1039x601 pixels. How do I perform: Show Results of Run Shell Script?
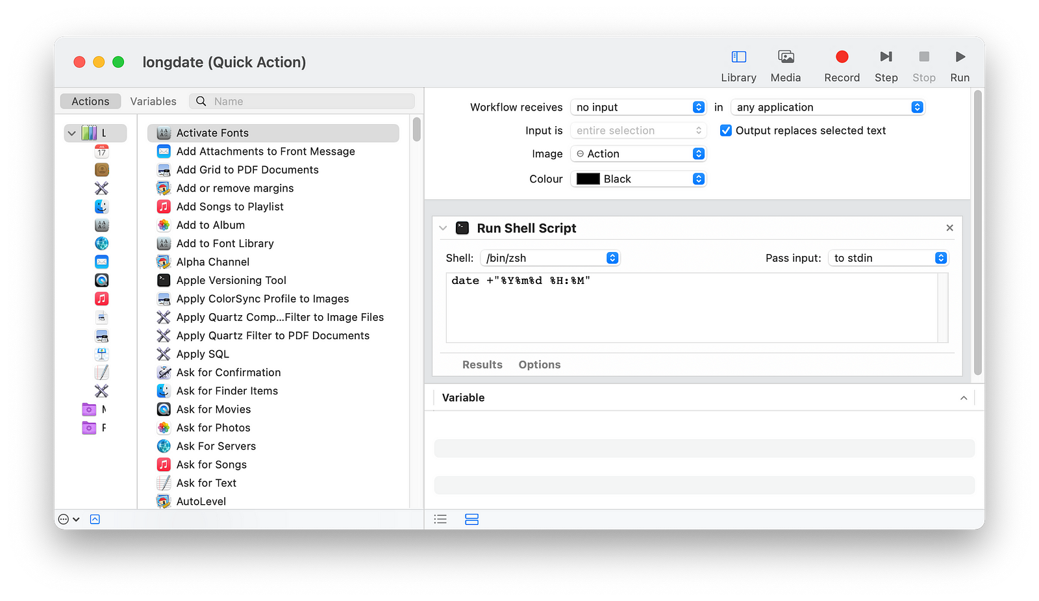click(482, 365)
